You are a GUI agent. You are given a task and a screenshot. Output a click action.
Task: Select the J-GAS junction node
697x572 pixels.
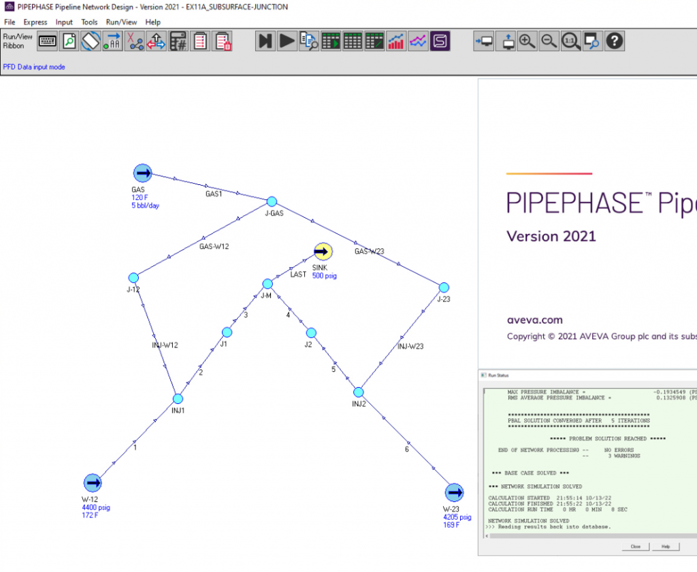[x=272, y=201]
